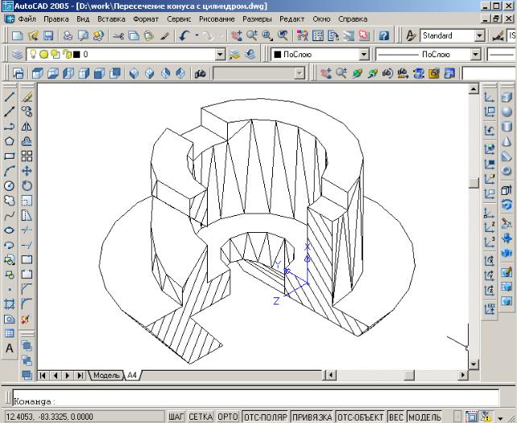517x423 pixels.
Task: Create a solid Cone
Action: (x=507, y=142)
